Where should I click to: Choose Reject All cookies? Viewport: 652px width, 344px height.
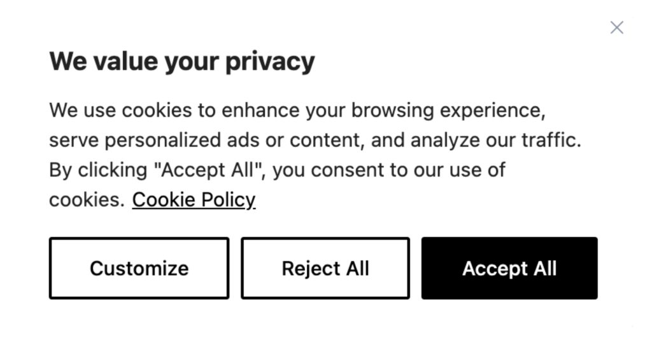coord(325,268)
